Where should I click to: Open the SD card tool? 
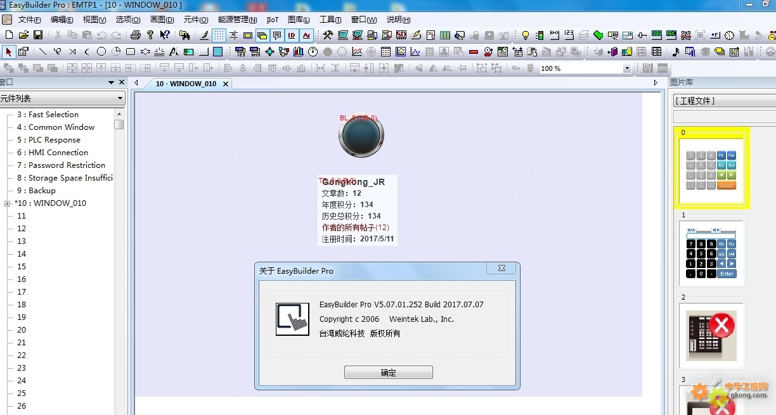coord(401,35)
